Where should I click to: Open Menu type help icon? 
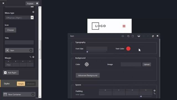tap(33, 12)
